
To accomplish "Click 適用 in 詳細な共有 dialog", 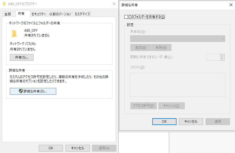I will click(x=217, y=122).
